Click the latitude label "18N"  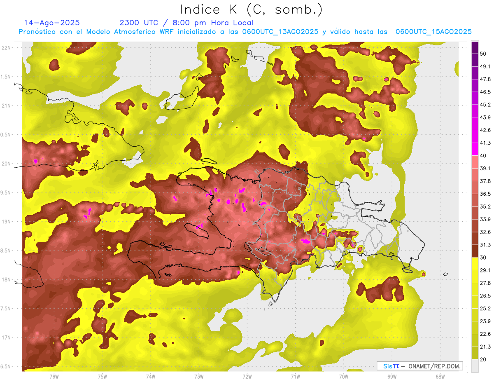[x=6, y=280]
